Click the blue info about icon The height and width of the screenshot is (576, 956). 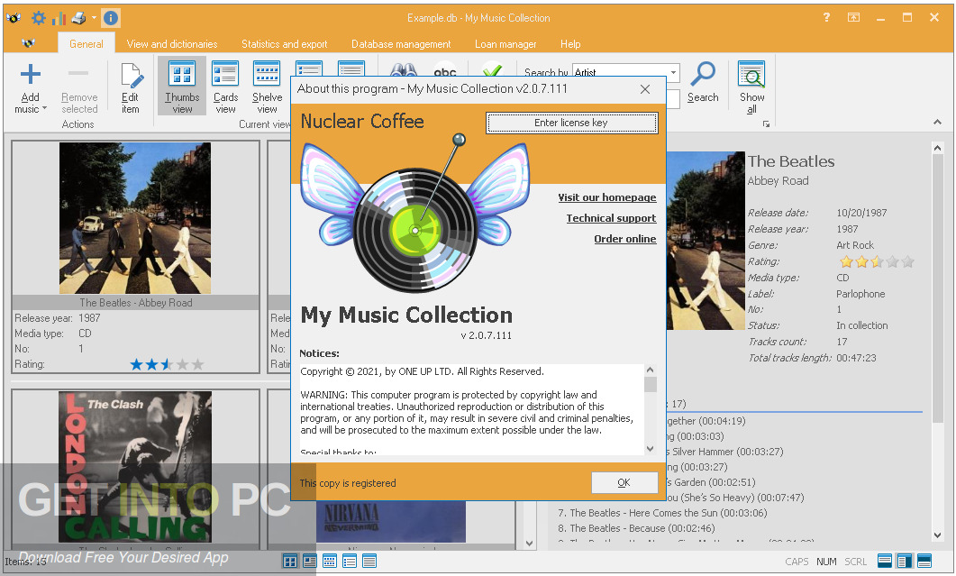tap(110, 18)
